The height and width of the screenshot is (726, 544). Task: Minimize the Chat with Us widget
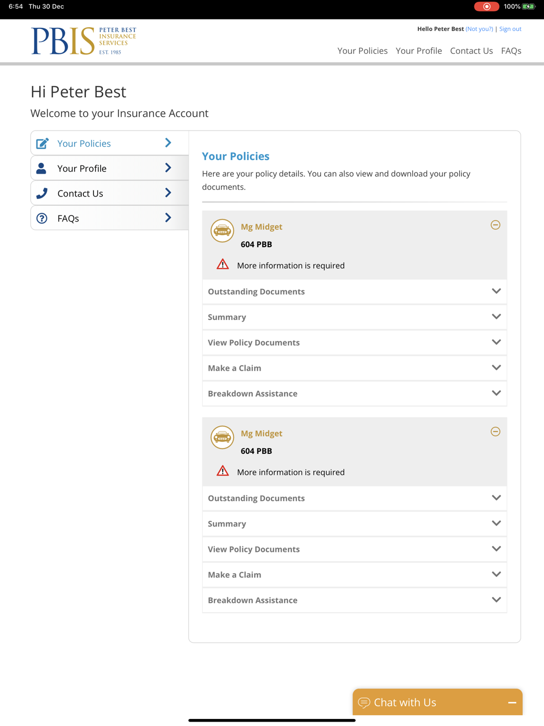[x=512, y=703]
